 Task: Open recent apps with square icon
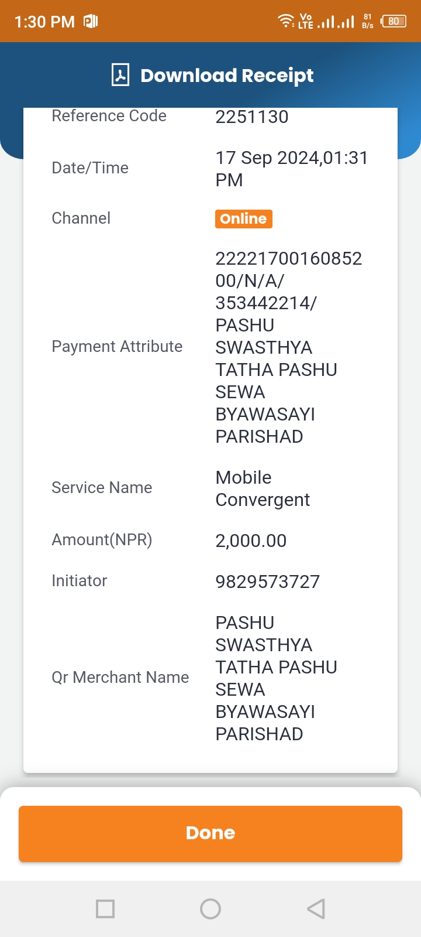105,909
